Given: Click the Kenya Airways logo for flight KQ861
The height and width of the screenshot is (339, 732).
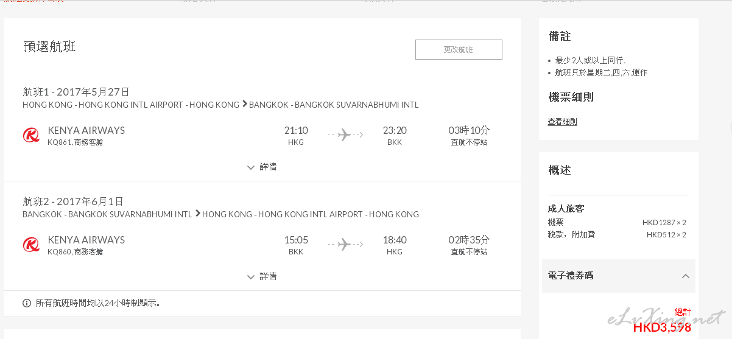Looking at the screenshot, I should (x=31, y=135).
